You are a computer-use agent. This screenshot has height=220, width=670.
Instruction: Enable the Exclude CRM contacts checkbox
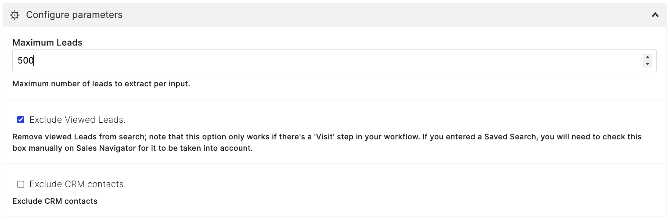click(21, 185)
